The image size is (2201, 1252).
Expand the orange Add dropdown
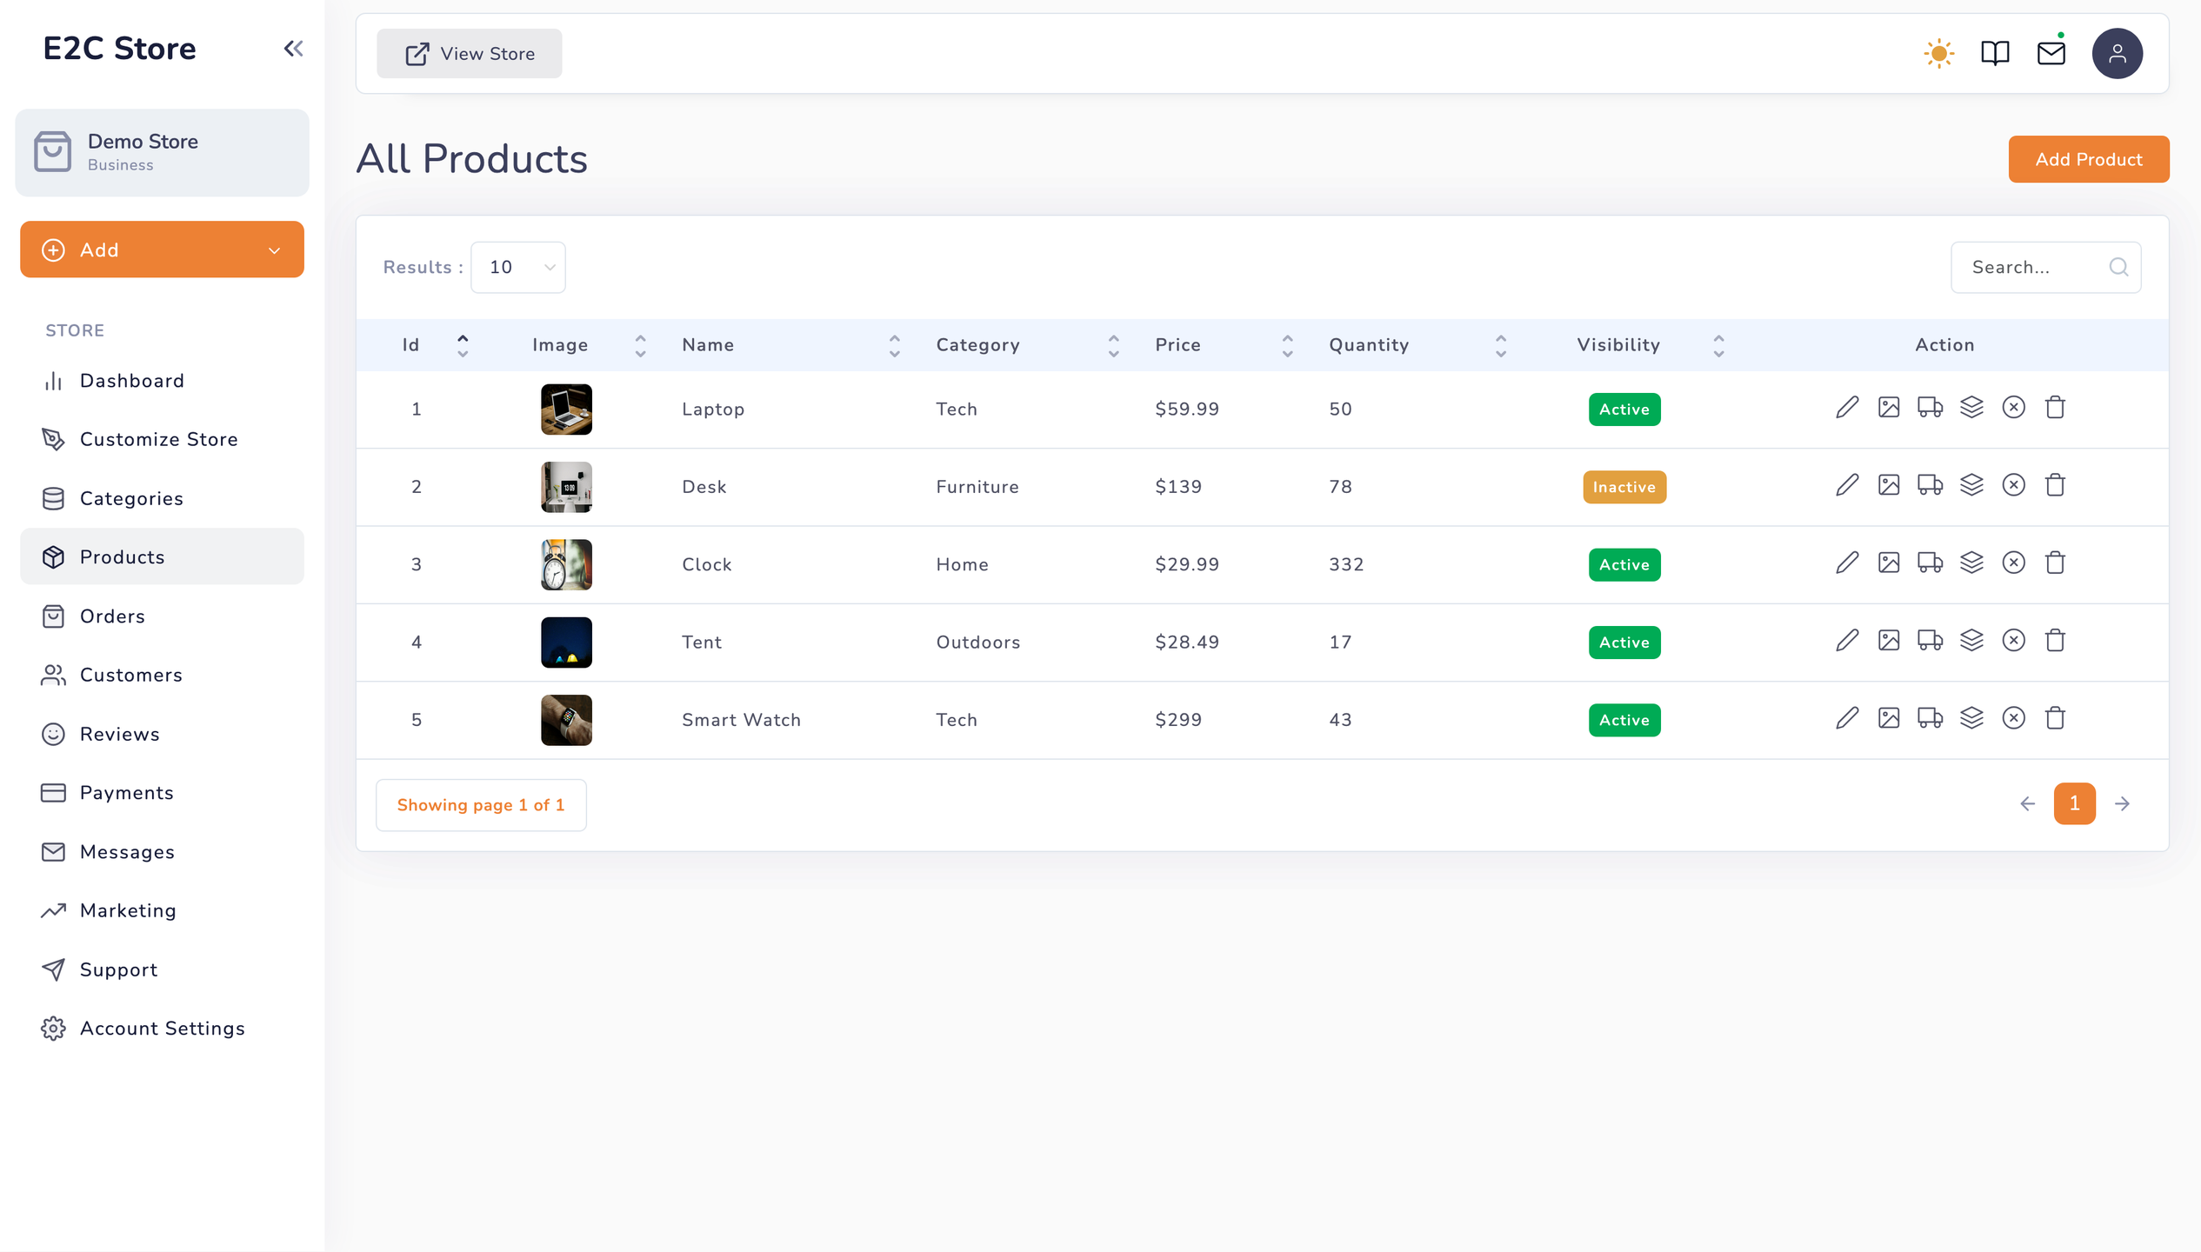(162, 250)
